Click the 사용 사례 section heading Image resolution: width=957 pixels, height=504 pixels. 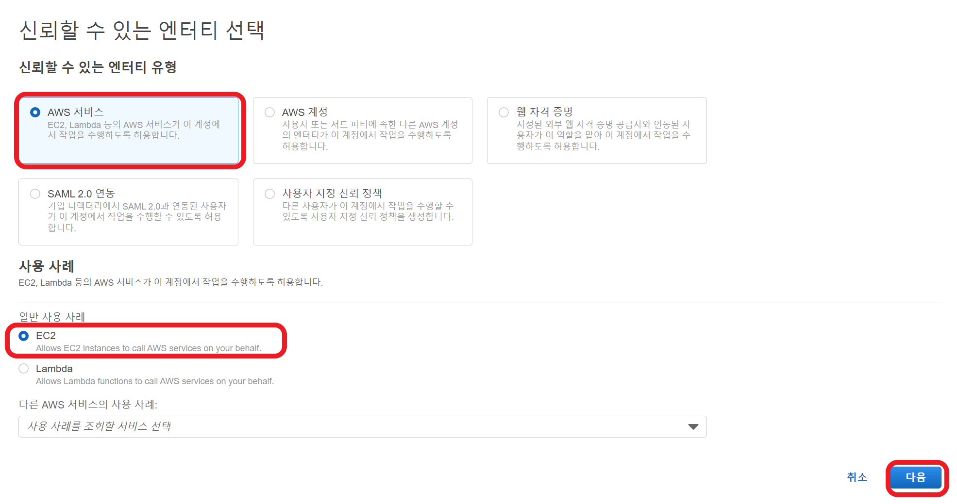(46, 266)
